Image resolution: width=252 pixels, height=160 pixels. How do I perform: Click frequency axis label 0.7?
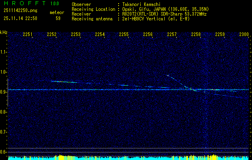[x=3, y=132]
